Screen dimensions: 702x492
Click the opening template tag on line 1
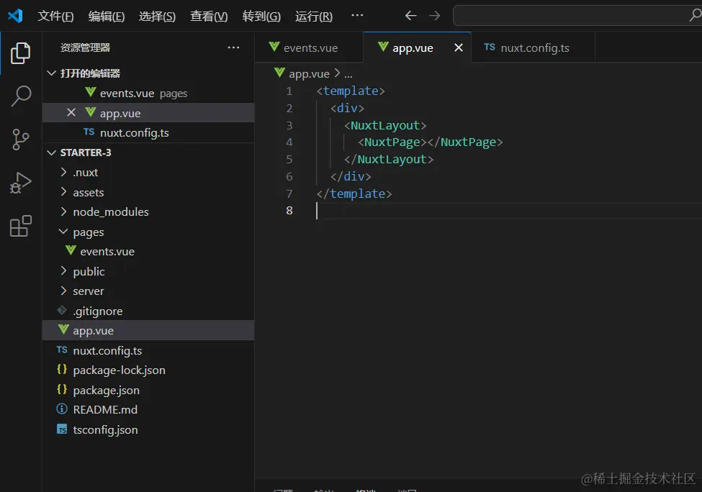351,91
